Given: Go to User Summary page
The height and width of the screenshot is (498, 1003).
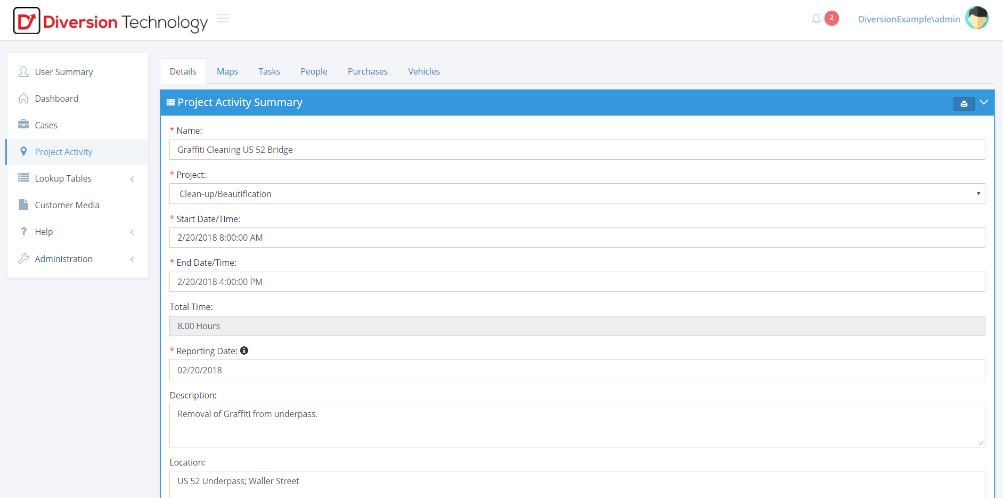Looking at the screenshot, I should (x=64, y=72).
